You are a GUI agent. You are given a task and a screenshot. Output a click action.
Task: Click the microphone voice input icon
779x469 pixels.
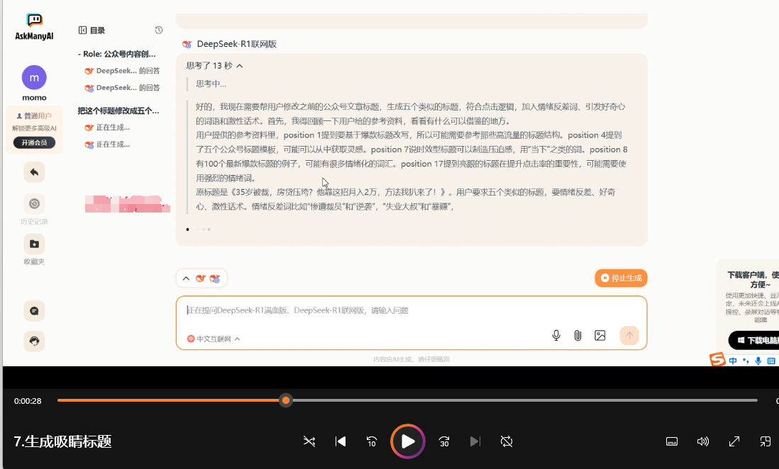(556, 336)
